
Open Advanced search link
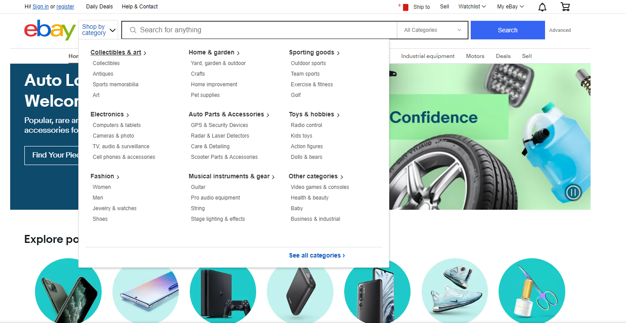pyautogui.click(x=560, y=30)
